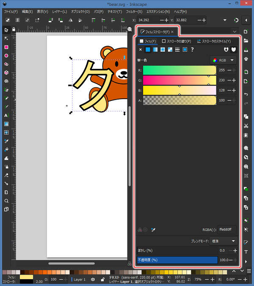Show next palette row chevron
Image resolution: width=254 pixels, height=286 pixels.
click(x=242, y=271)
